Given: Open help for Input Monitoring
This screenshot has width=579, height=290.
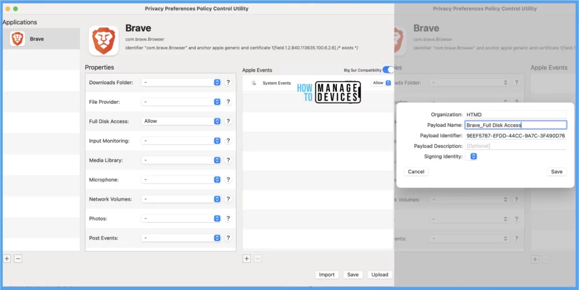Looking at the screenshot, I should (x=228, y=140).
